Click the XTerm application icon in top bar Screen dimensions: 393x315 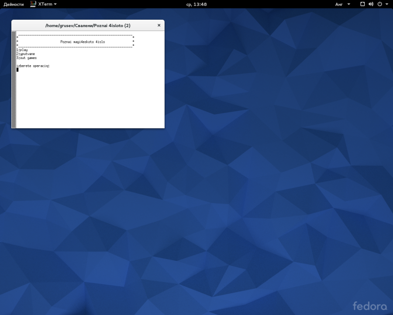click(x=33, y=4)
